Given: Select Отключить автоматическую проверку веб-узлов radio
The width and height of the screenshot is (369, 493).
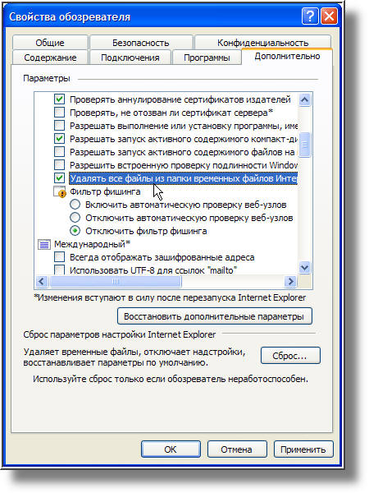Looking at the screenshot, I should 75,218.
